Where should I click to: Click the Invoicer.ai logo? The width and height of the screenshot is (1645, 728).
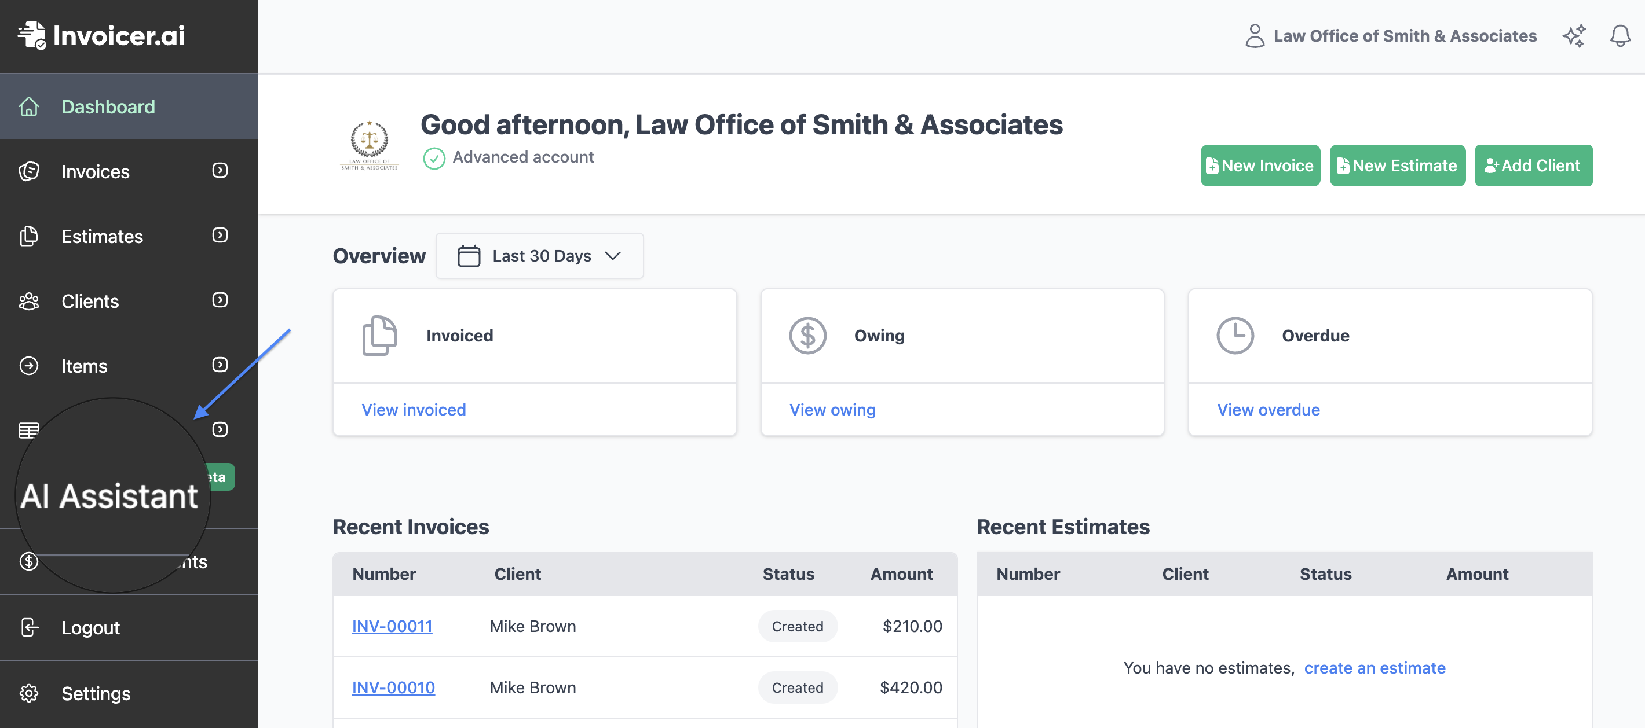(101, 35)
